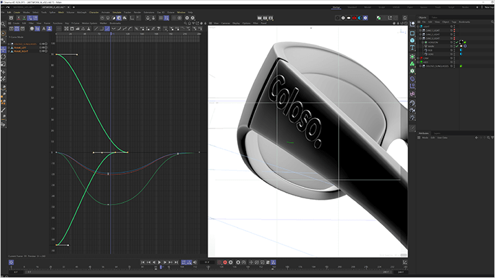Select the Move tool in left palette
Image resolution: width=495 pixels, height=278 pixels.
point(3,49)
